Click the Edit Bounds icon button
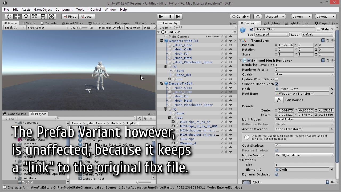The height and width of the screenshot is (192, 341). click(279, 100)
